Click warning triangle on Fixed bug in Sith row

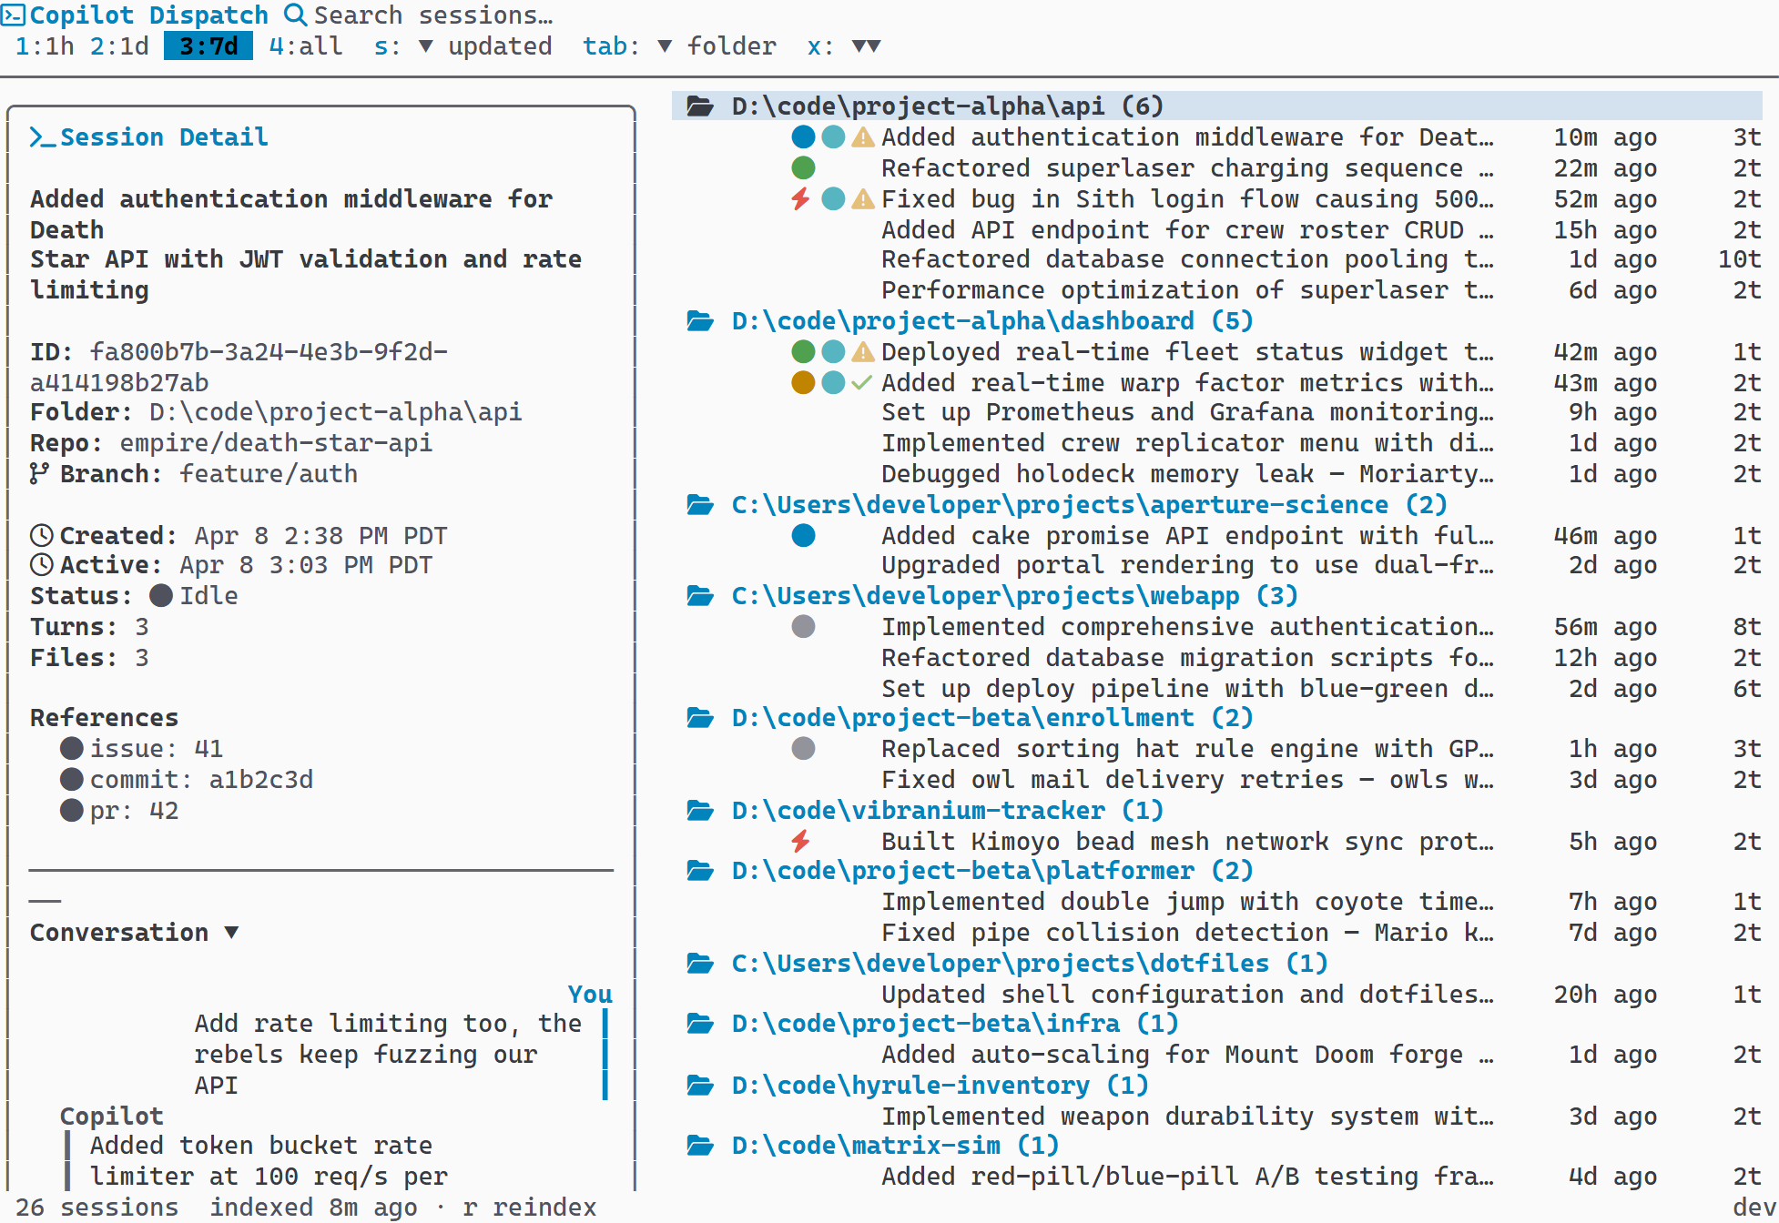click(862, 199)
